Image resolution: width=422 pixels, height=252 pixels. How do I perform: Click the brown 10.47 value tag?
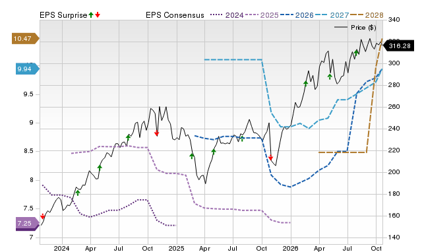pos(25,38)
